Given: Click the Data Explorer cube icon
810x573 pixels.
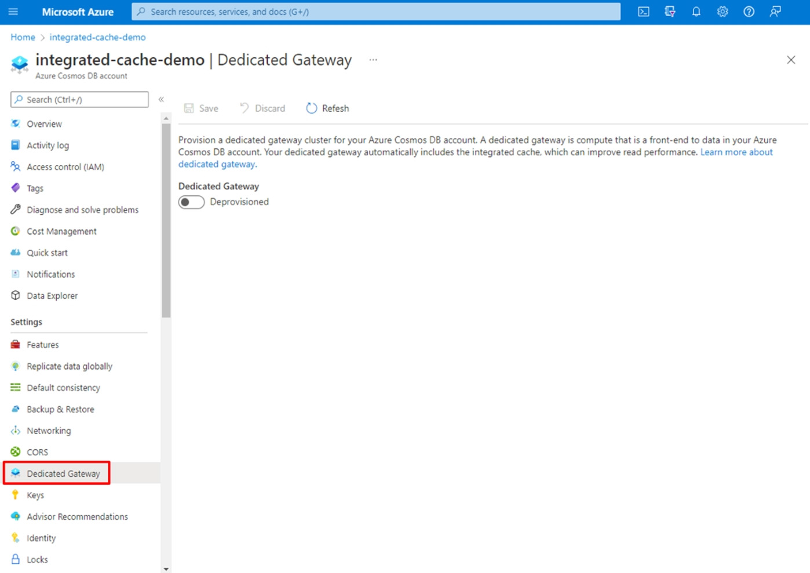Looking at the screenshot, I should coord(16,295).
